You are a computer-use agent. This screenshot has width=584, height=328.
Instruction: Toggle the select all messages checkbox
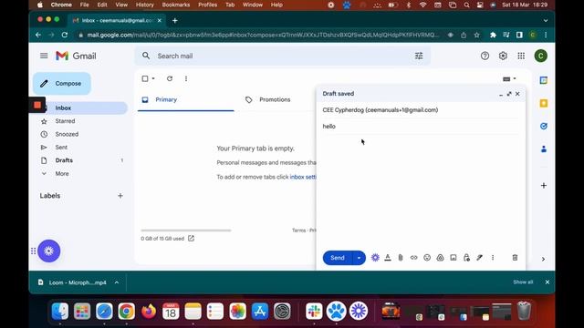(x=145, y=78)
